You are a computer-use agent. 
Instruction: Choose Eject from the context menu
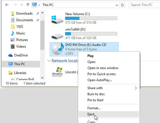click(x=109, y=114)
